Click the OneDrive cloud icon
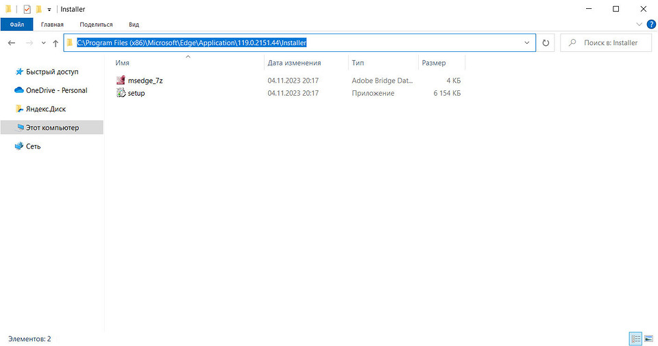The width and height of the screenshot is (658, 346). (19, 90)
